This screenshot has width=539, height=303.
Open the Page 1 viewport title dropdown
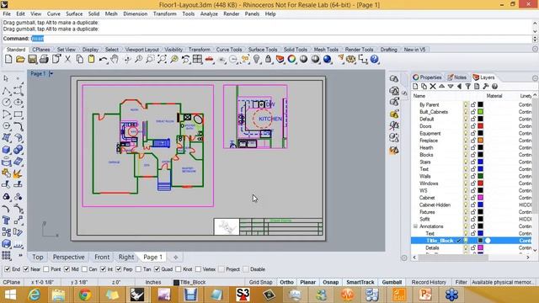coord(51,73)
